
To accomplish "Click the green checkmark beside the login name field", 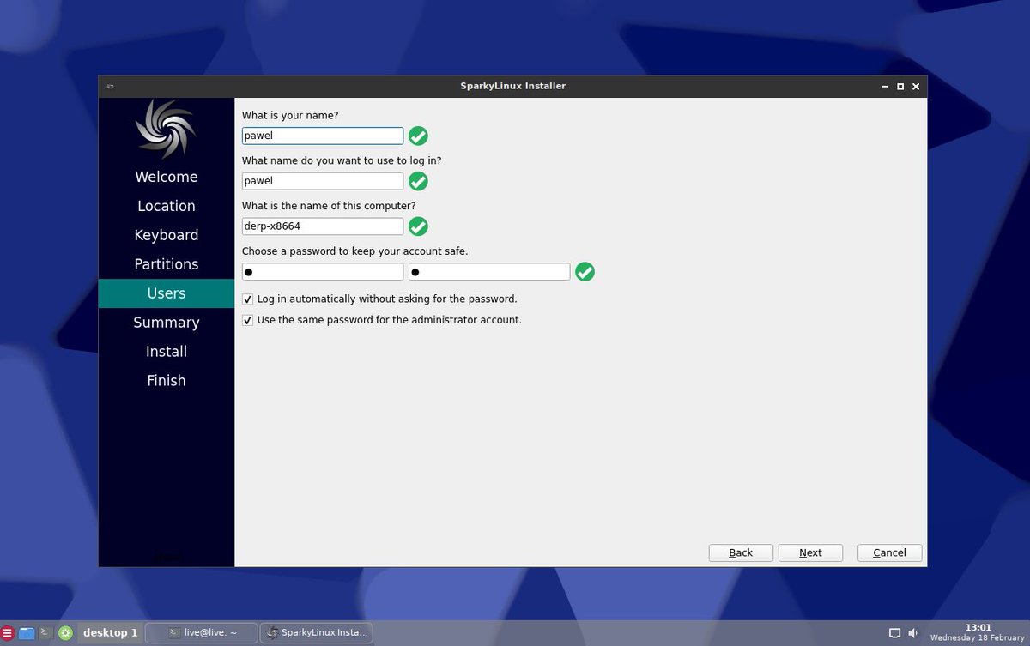I will (418, 181).
